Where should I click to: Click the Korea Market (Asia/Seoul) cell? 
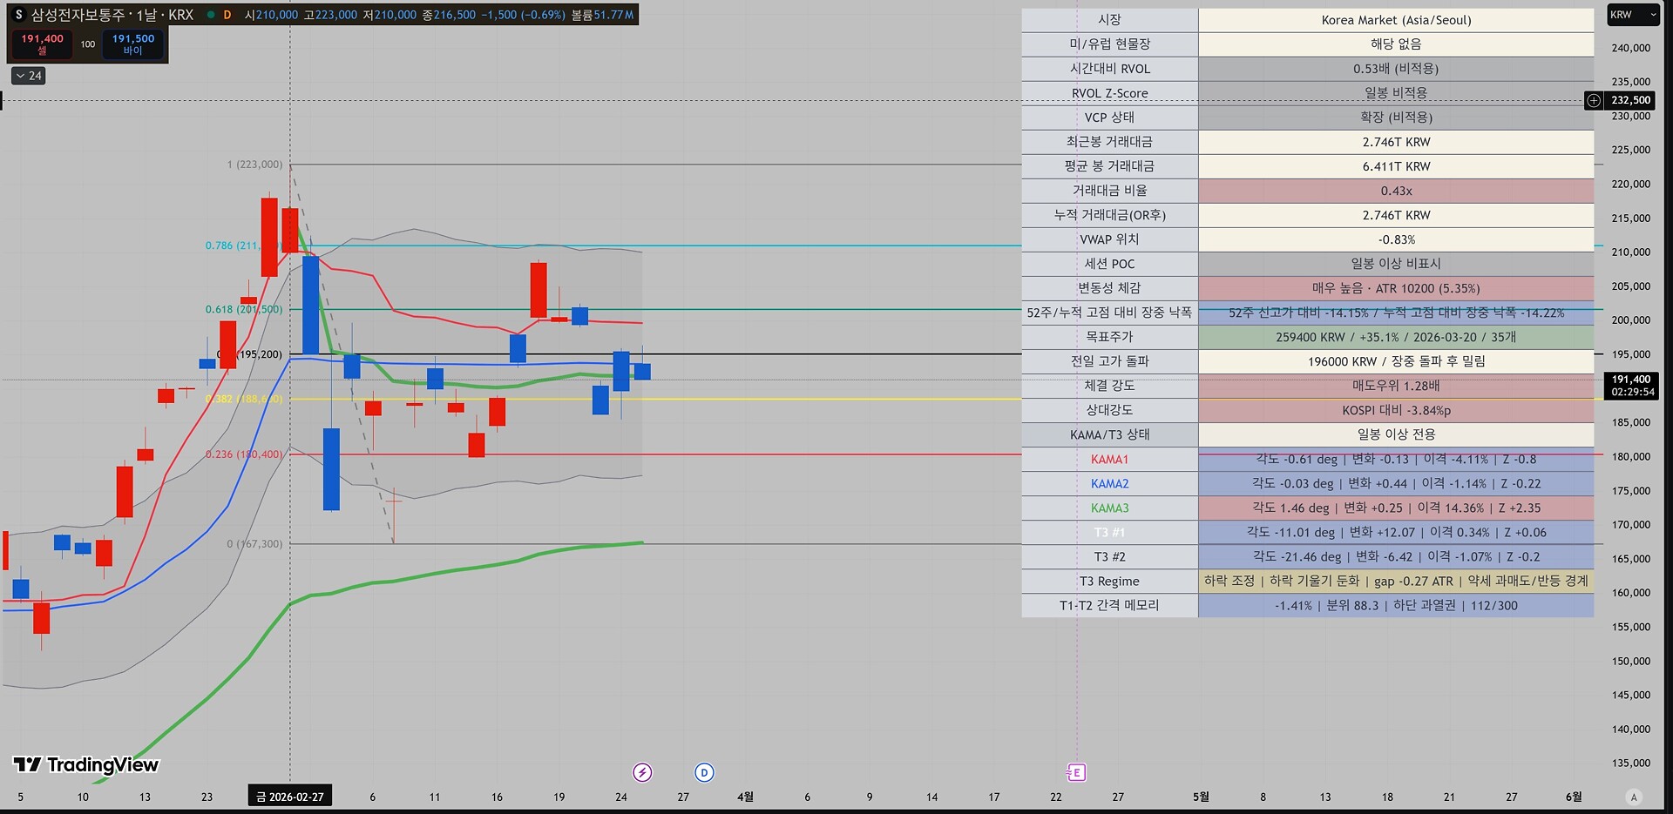click(x=1396, y=20)
